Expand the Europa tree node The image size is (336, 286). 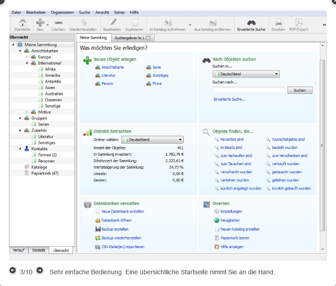point(27,57)
